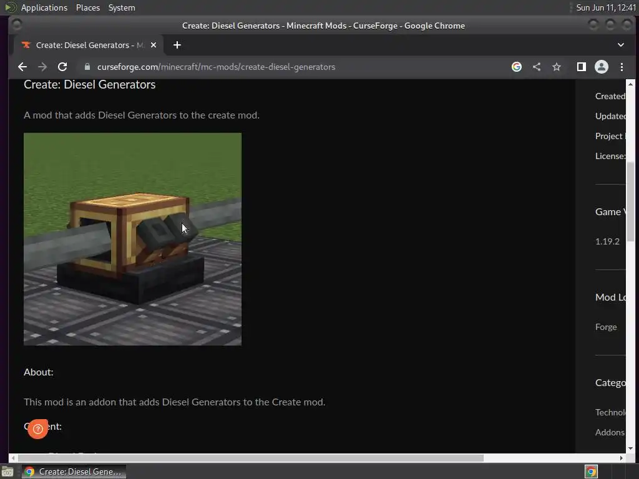The height and width of the screenshot is (479, 639).
Task: Click the window menu button in title bar
Action: click(17, 25)
